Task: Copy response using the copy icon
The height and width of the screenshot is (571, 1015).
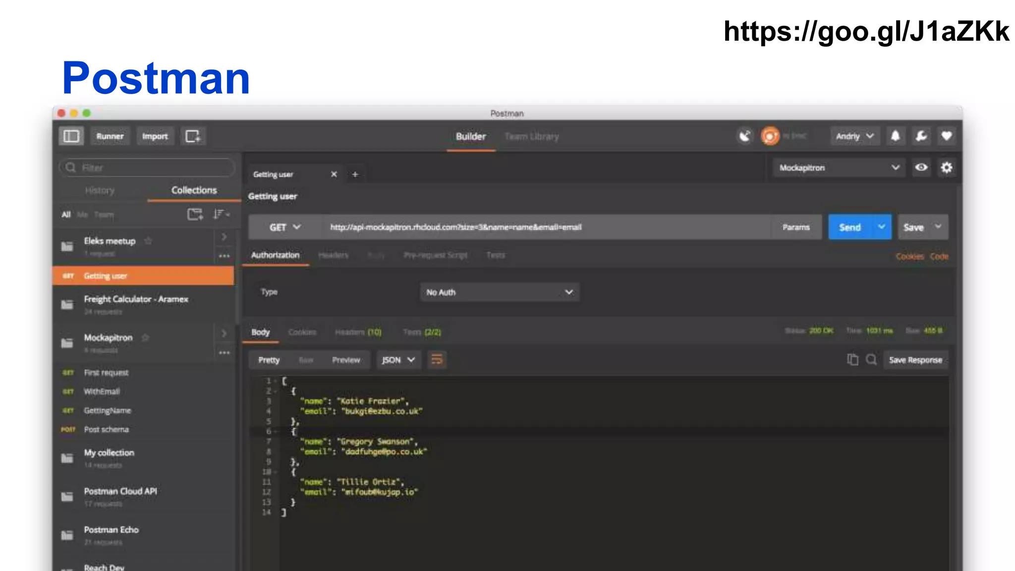Action: pos(852,359)
